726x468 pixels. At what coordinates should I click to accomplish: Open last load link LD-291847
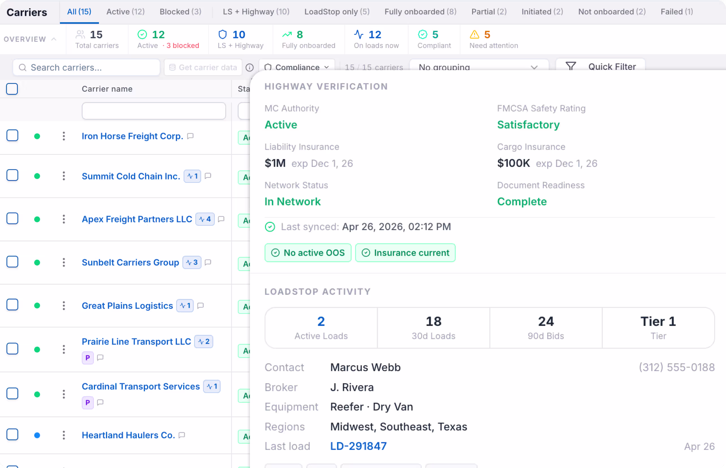[358, 446]
